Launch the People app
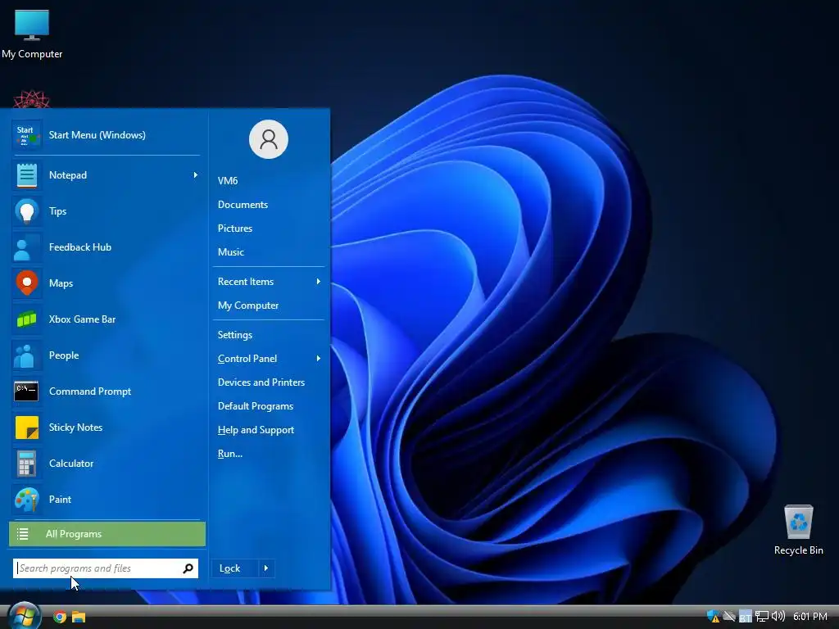Viewport: 839px width, 629px height. click(x=107, y=355)
